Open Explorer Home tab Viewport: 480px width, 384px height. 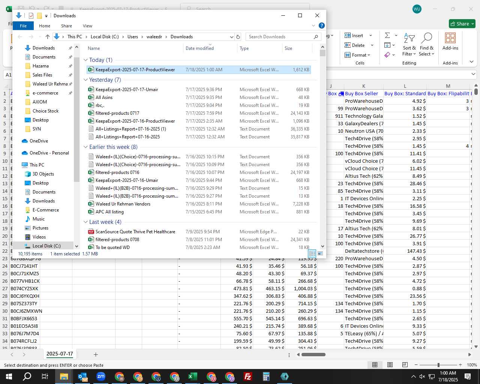pos(45,26)
